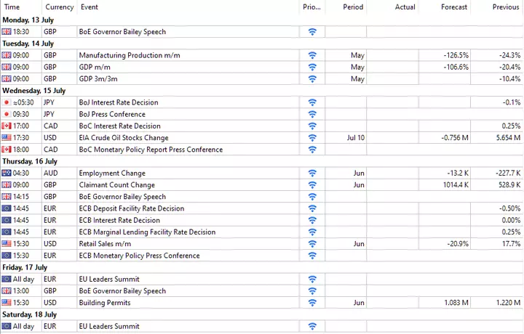Sort by the Previous column header
This screenshot has width=524, height=334.
click(506, 7)
